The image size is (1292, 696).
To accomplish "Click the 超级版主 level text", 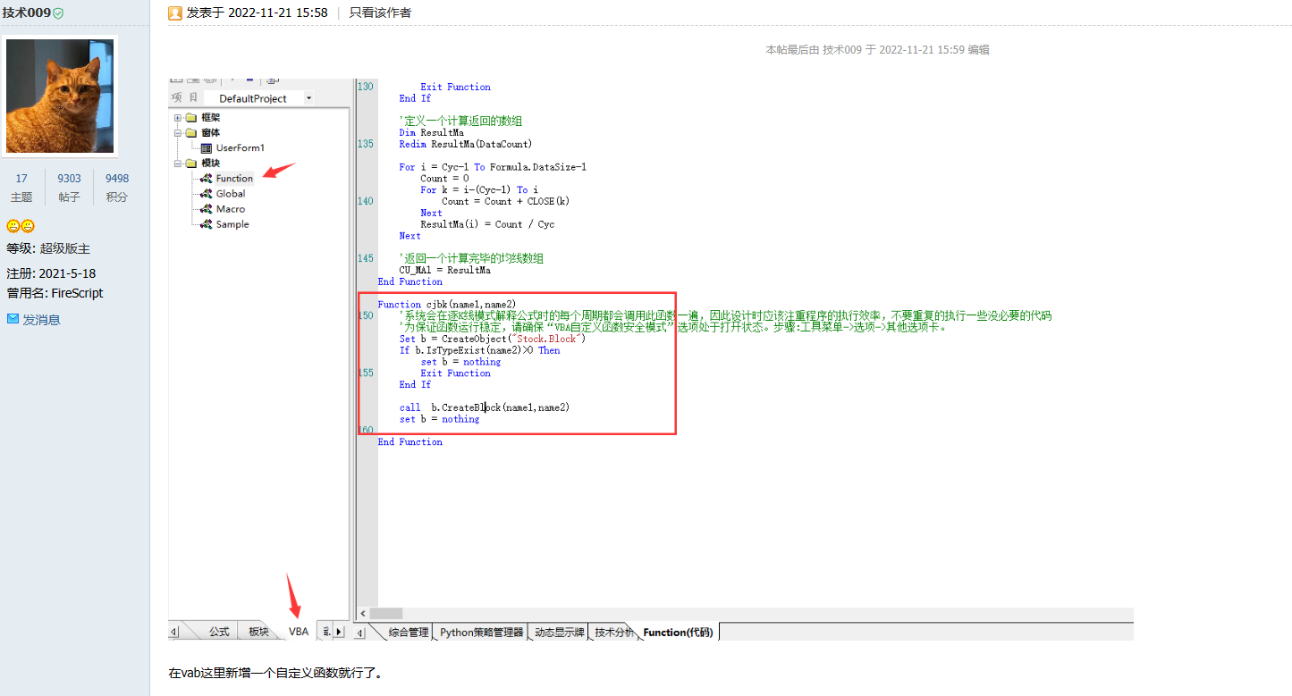I will 65,248.
